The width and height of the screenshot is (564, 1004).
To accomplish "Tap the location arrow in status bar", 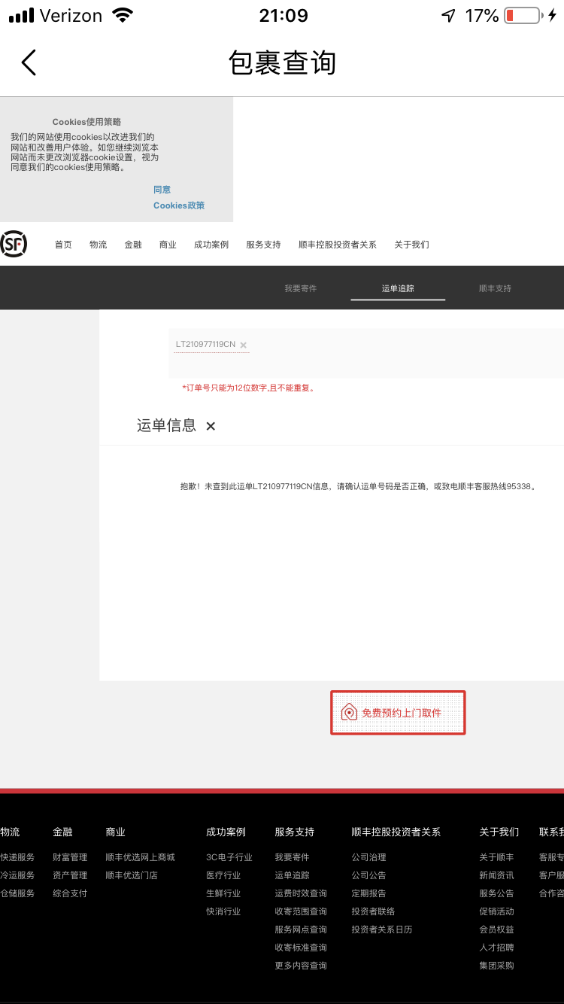I will coord(448,15).
